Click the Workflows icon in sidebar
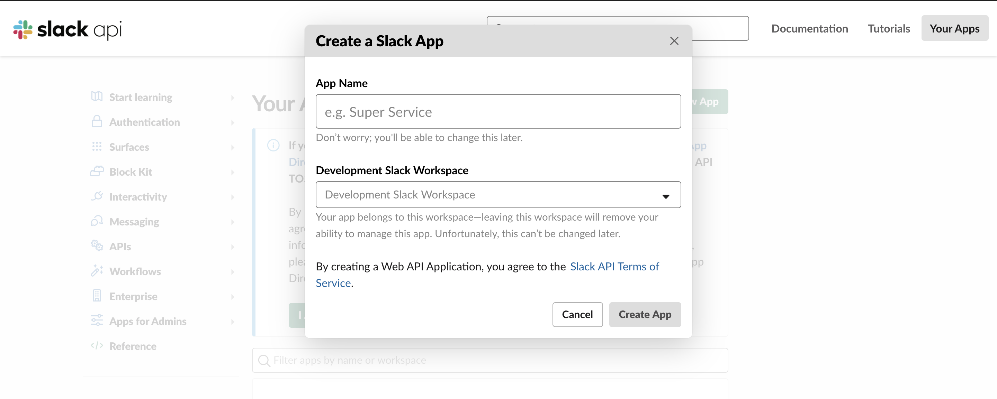 pos(97,271)
